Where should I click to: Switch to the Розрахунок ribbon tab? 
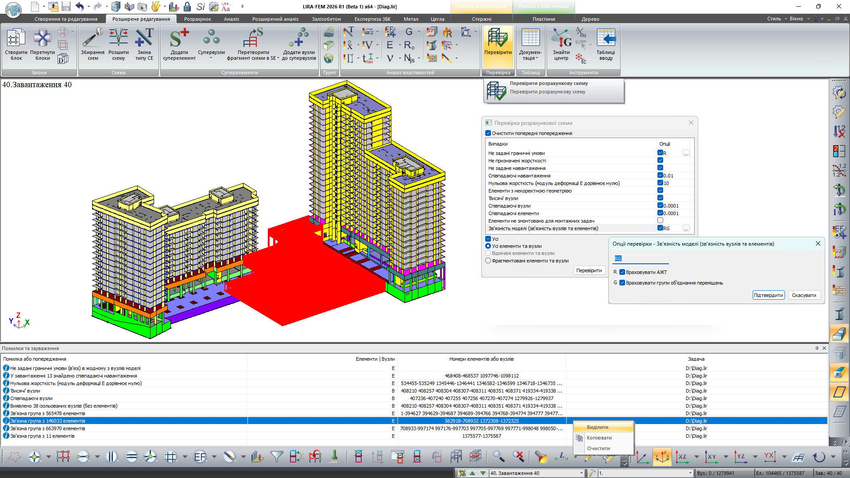tap(197, 19)
